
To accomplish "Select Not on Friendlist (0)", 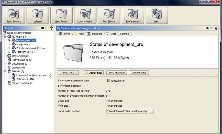I will pyautogui.click(x=23, y=83).
